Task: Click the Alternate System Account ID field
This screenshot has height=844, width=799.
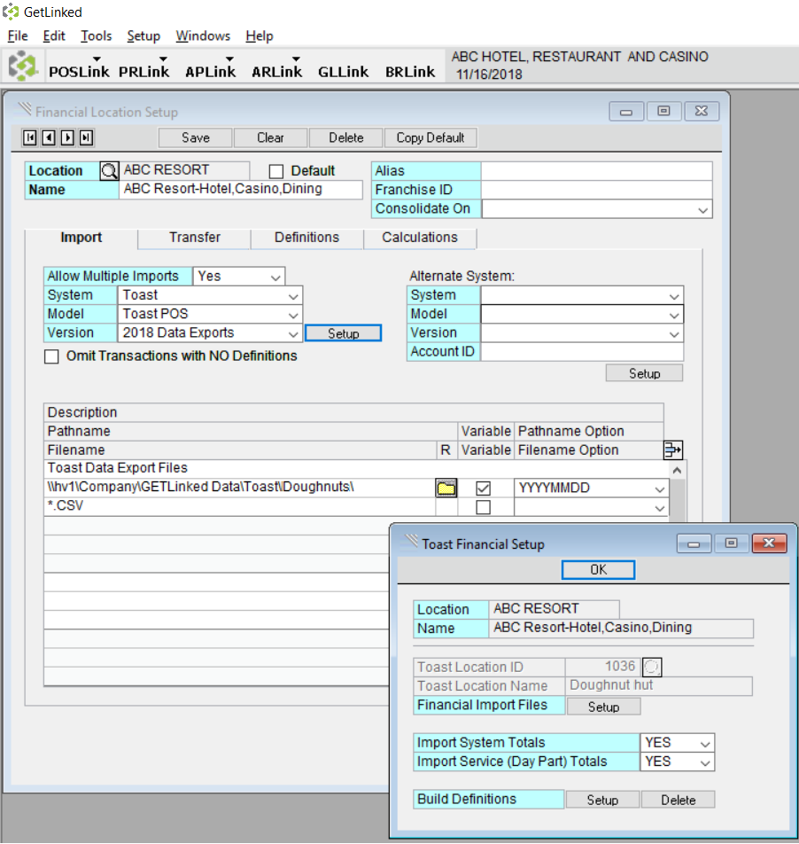Action: (x=582, y=352)
